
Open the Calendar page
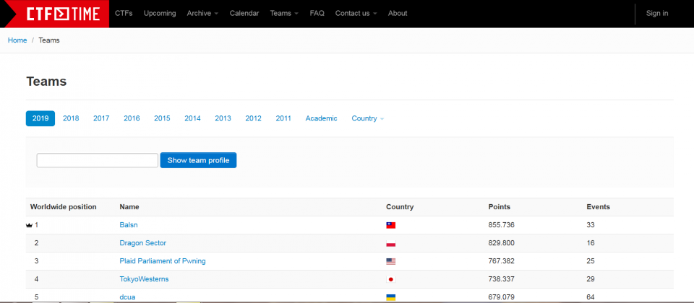(x=244, y=13)
